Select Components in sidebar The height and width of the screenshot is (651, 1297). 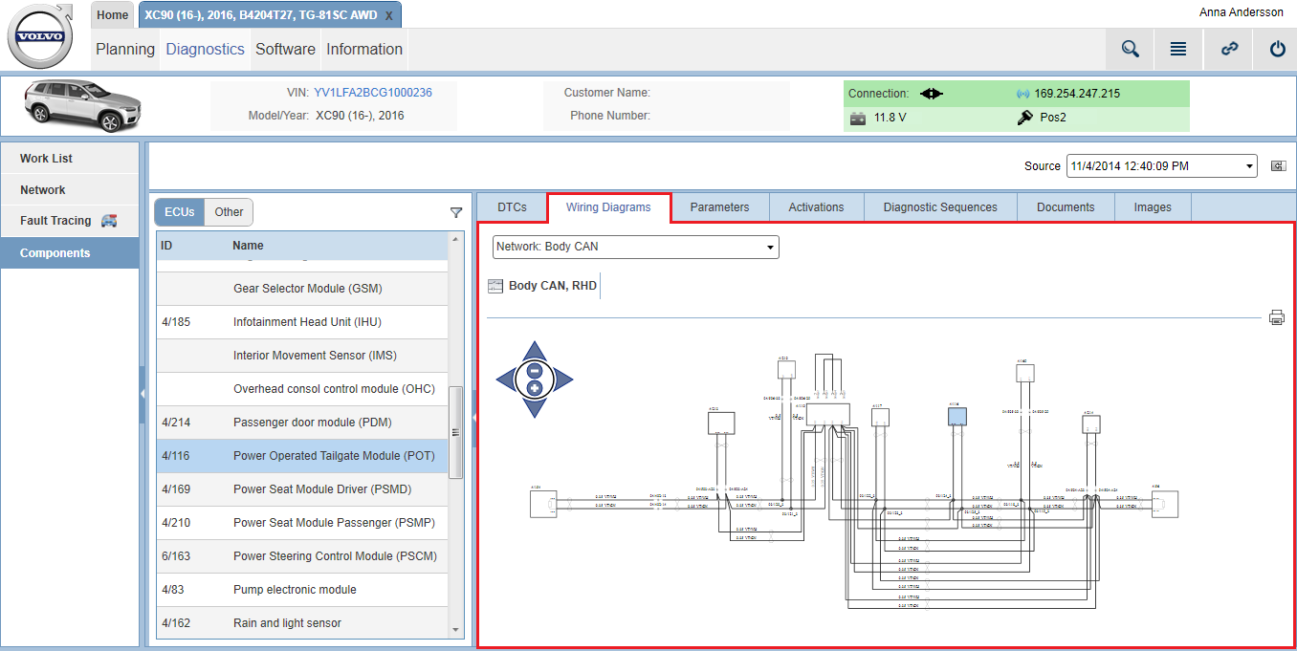coord(70,253)
